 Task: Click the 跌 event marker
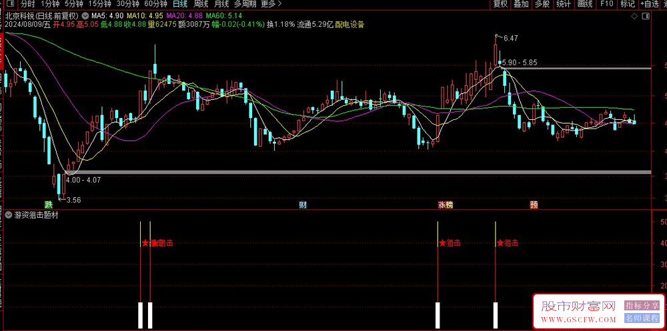click(x=50, y=205)
